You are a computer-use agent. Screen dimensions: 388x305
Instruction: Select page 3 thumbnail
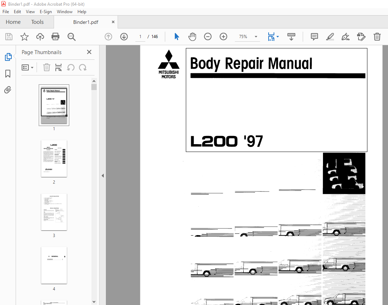click(54, 212)
